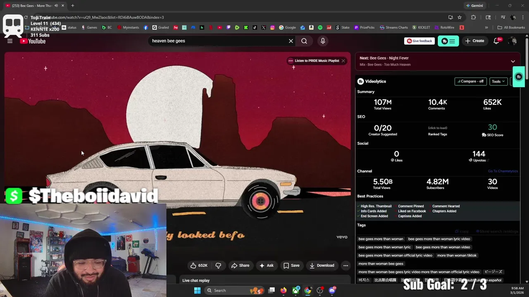Screen dimensions: 529x297
Task: Toggle the Compare - off button
Action: click(x=471, y=81)
